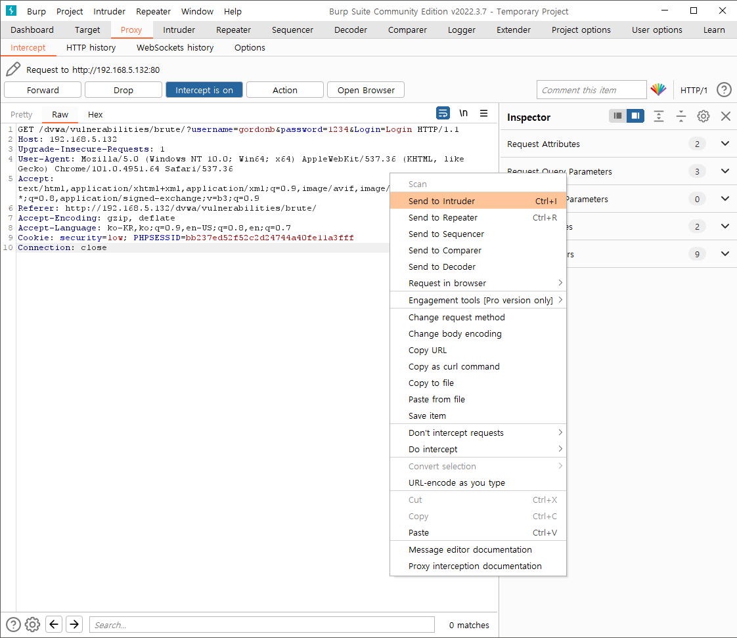Choose Send to Comparer
This screenshot has height=638, width=737.
point(478,250)
